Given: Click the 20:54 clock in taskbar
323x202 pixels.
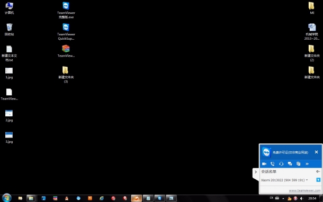Looking at the screenshot, I should 312,198.
